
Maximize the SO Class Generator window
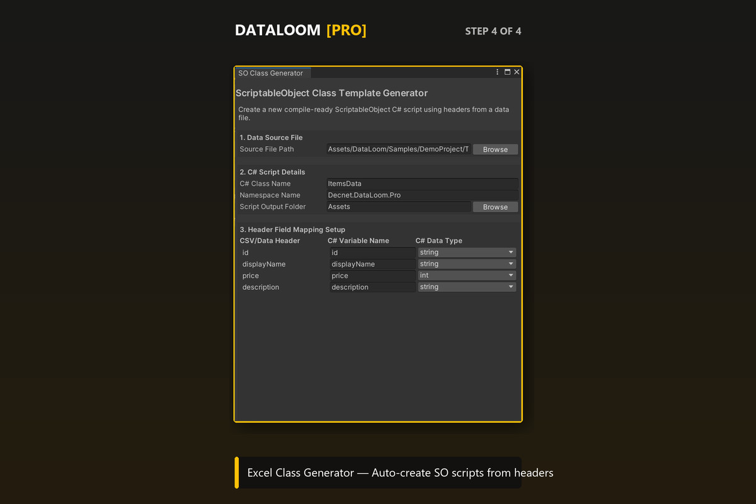coord(507,72)
